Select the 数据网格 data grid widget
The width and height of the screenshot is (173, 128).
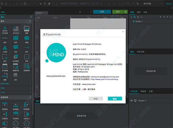[27, 67]
